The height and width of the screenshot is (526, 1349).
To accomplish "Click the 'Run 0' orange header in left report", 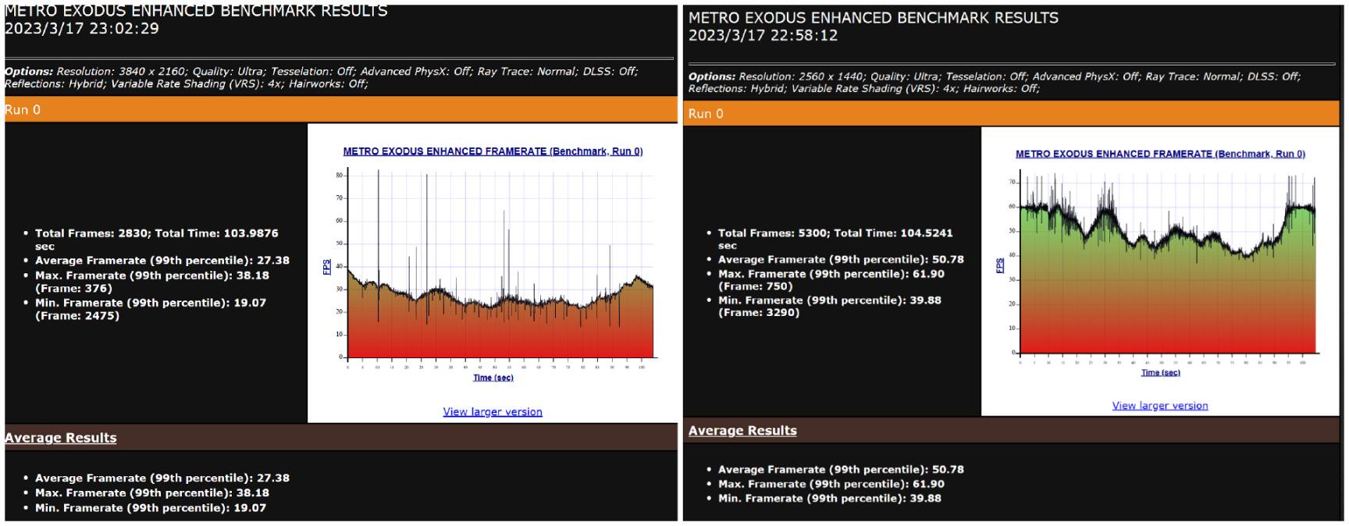I will click(341, 110).
